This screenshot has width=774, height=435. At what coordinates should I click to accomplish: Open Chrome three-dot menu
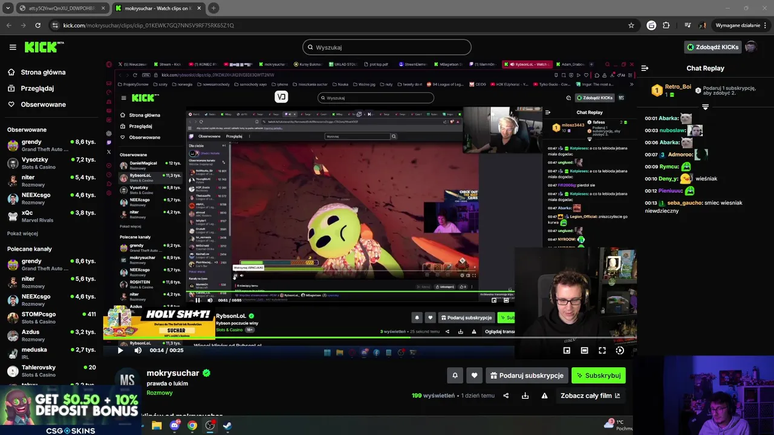(x=766, y=25)
